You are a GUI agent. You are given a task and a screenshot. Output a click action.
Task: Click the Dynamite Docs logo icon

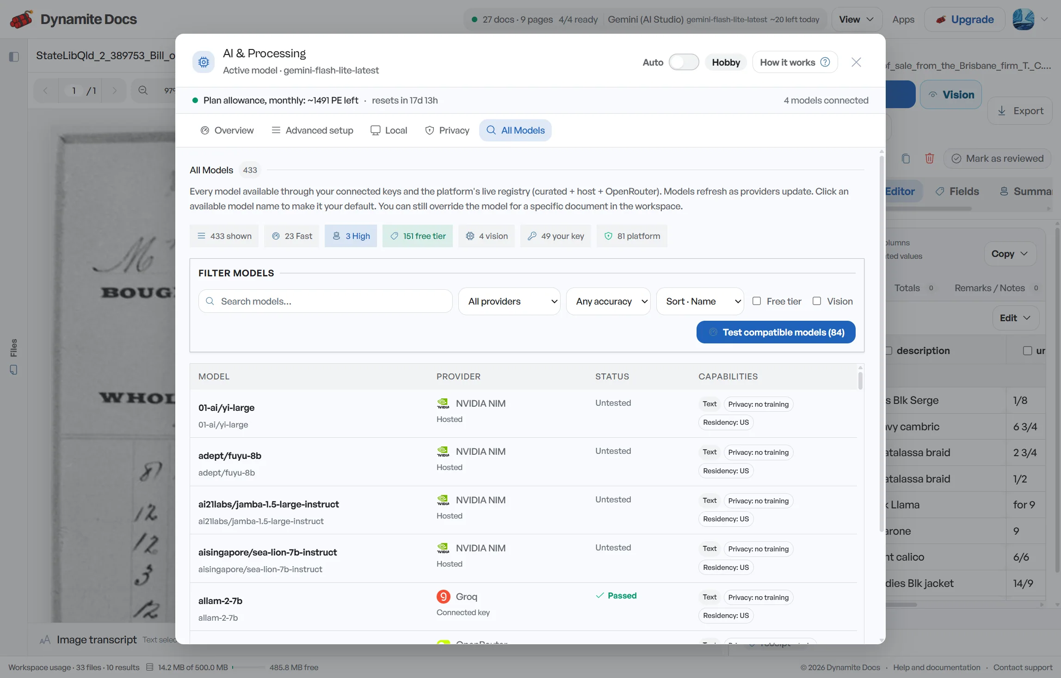[x=21, y=19]
